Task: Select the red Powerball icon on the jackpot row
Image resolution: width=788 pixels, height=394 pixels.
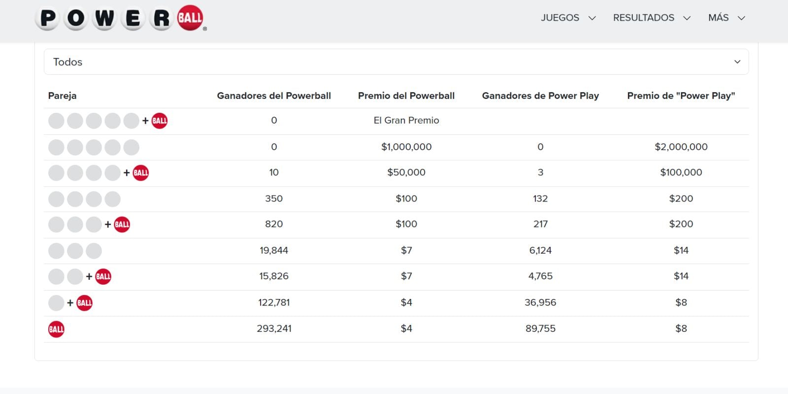Action: coord(159,120)
